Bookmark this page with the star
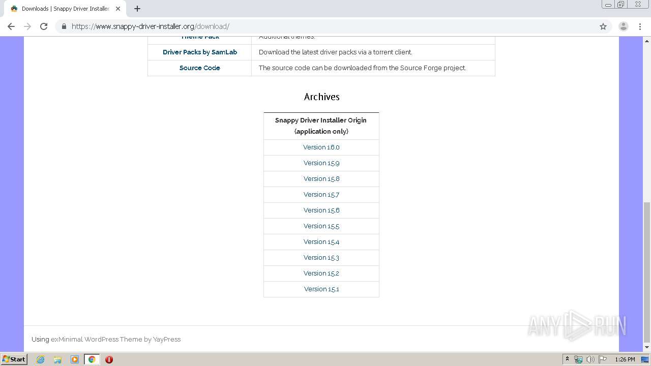651x366 pixels. pyautogui.click(x=603, y=26)
